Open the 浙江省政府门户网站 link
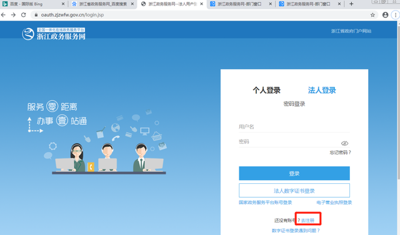 (x=351, y=31)
